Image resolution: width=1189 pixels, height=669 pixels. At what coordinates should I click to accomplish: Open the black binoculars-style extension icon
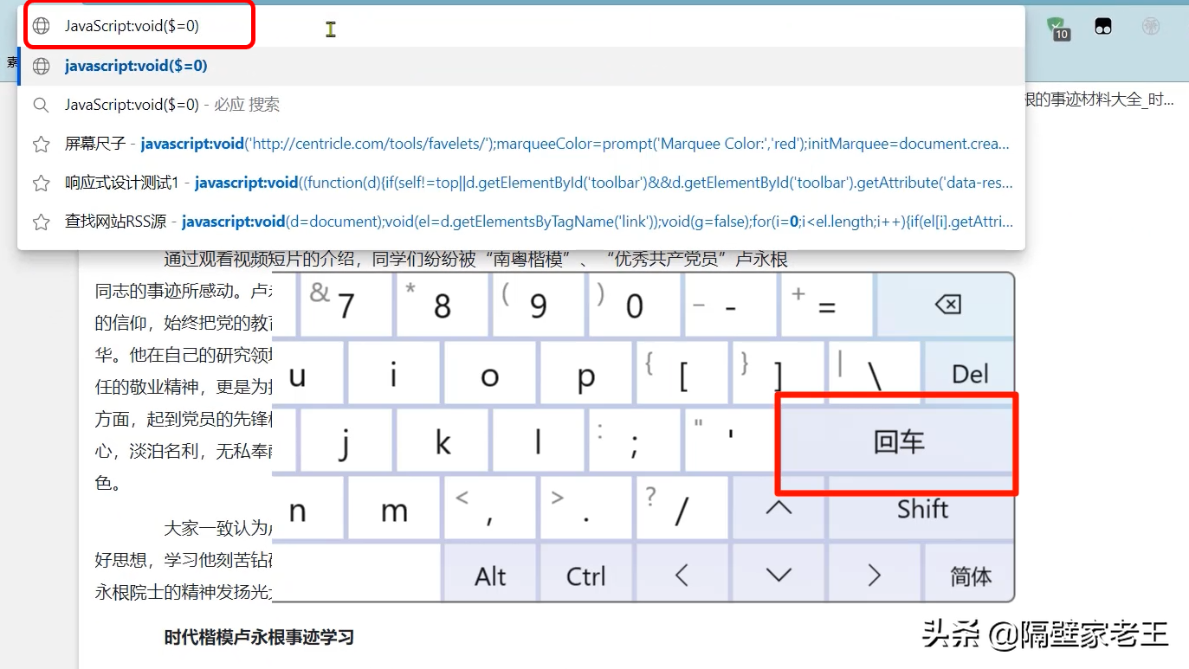(x=1103, y=26)
